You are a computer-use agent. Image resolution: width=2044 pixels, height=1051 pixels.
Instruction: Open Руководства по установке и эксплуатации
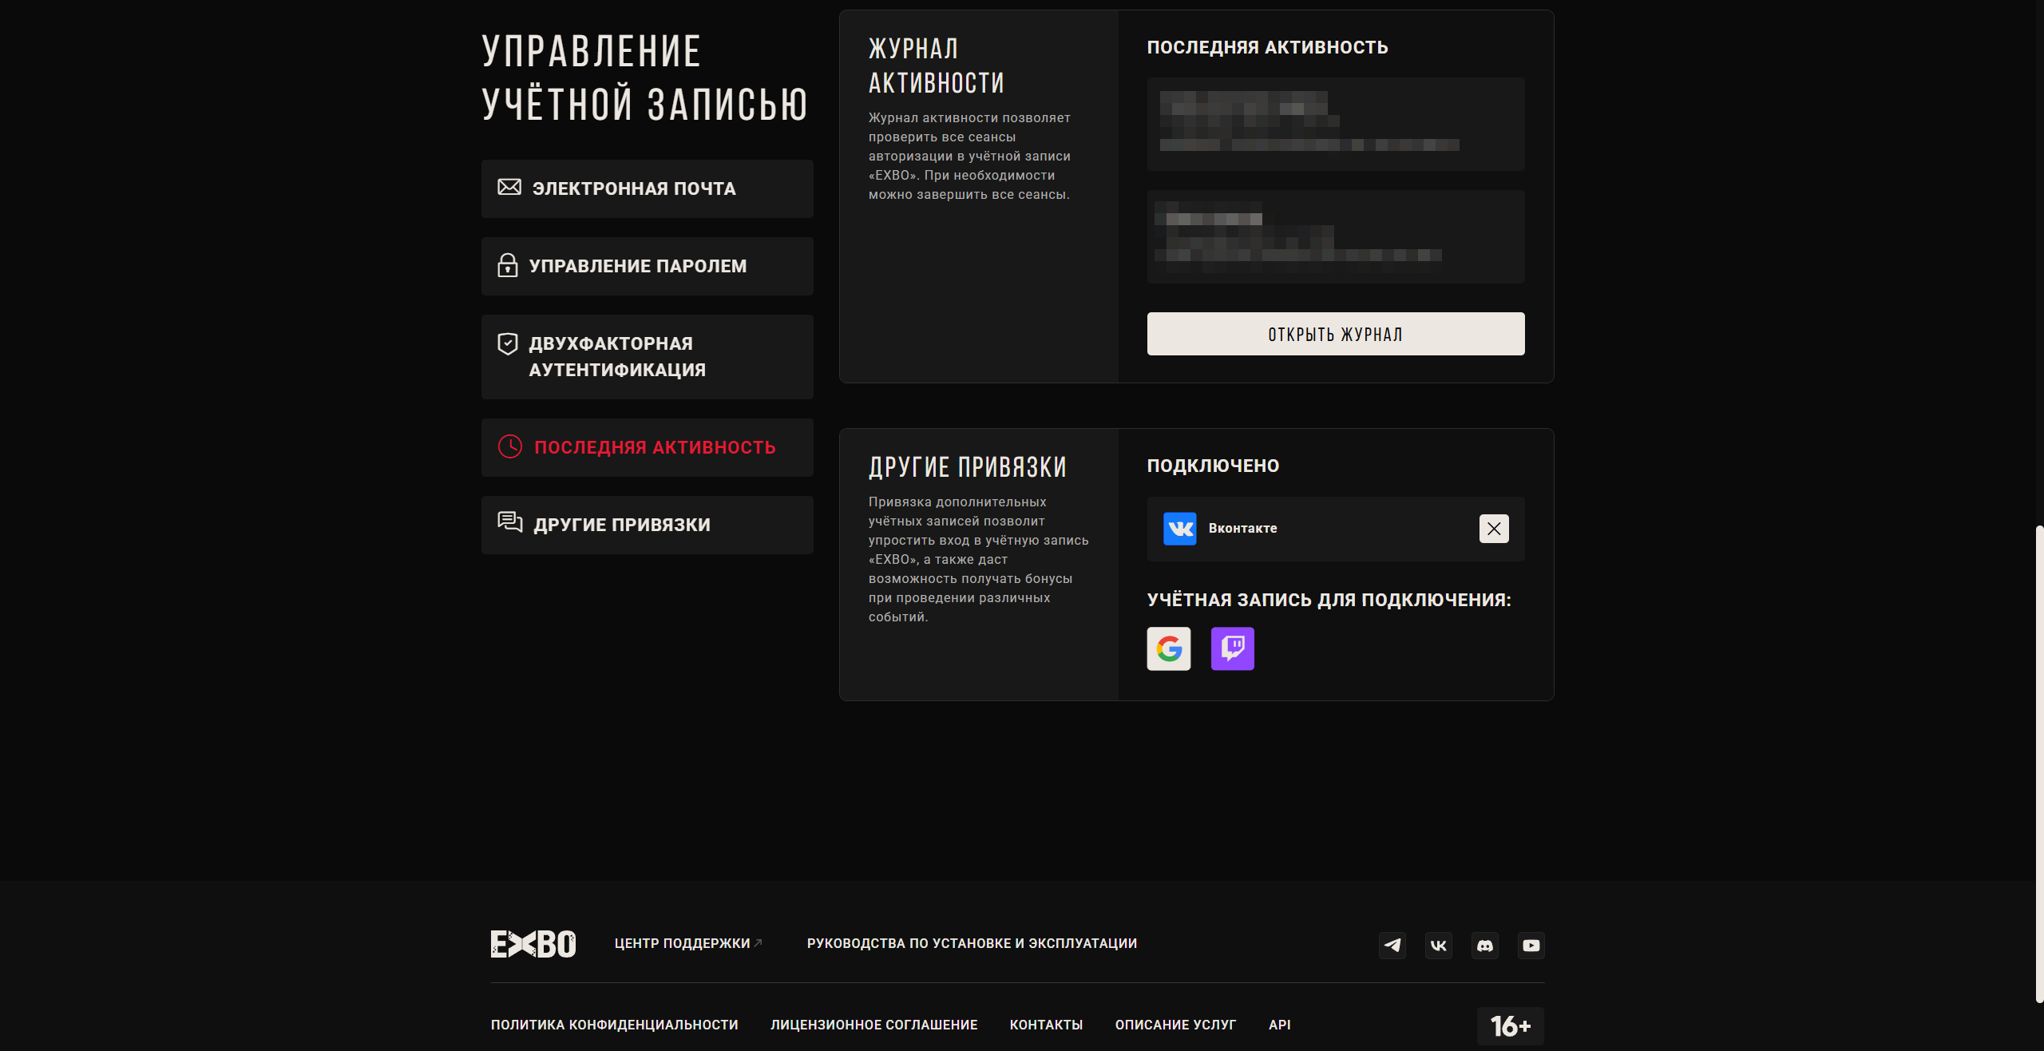click(972, 944)
